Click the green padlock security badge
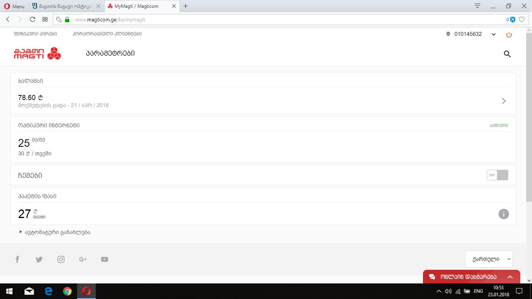This screenshot has width=532, height=299. pyautogui.click(x=67, y=19)
